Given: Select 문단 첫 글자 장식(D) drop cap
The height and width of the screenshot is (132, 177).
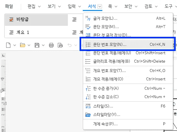Looking at the screenshot, I should coord(128,35).
